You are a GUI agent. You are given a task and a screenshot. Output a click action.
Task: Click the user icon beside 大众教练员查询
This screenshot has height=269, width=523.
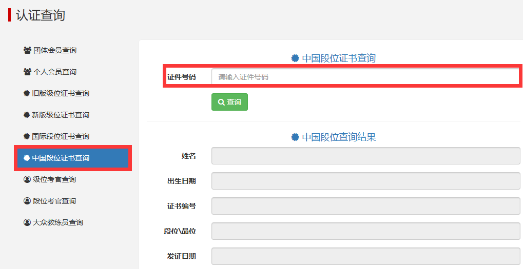[x=27, y=222]
